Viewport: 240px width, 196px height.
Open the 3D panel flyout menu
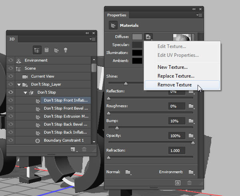tap(92, 39)
